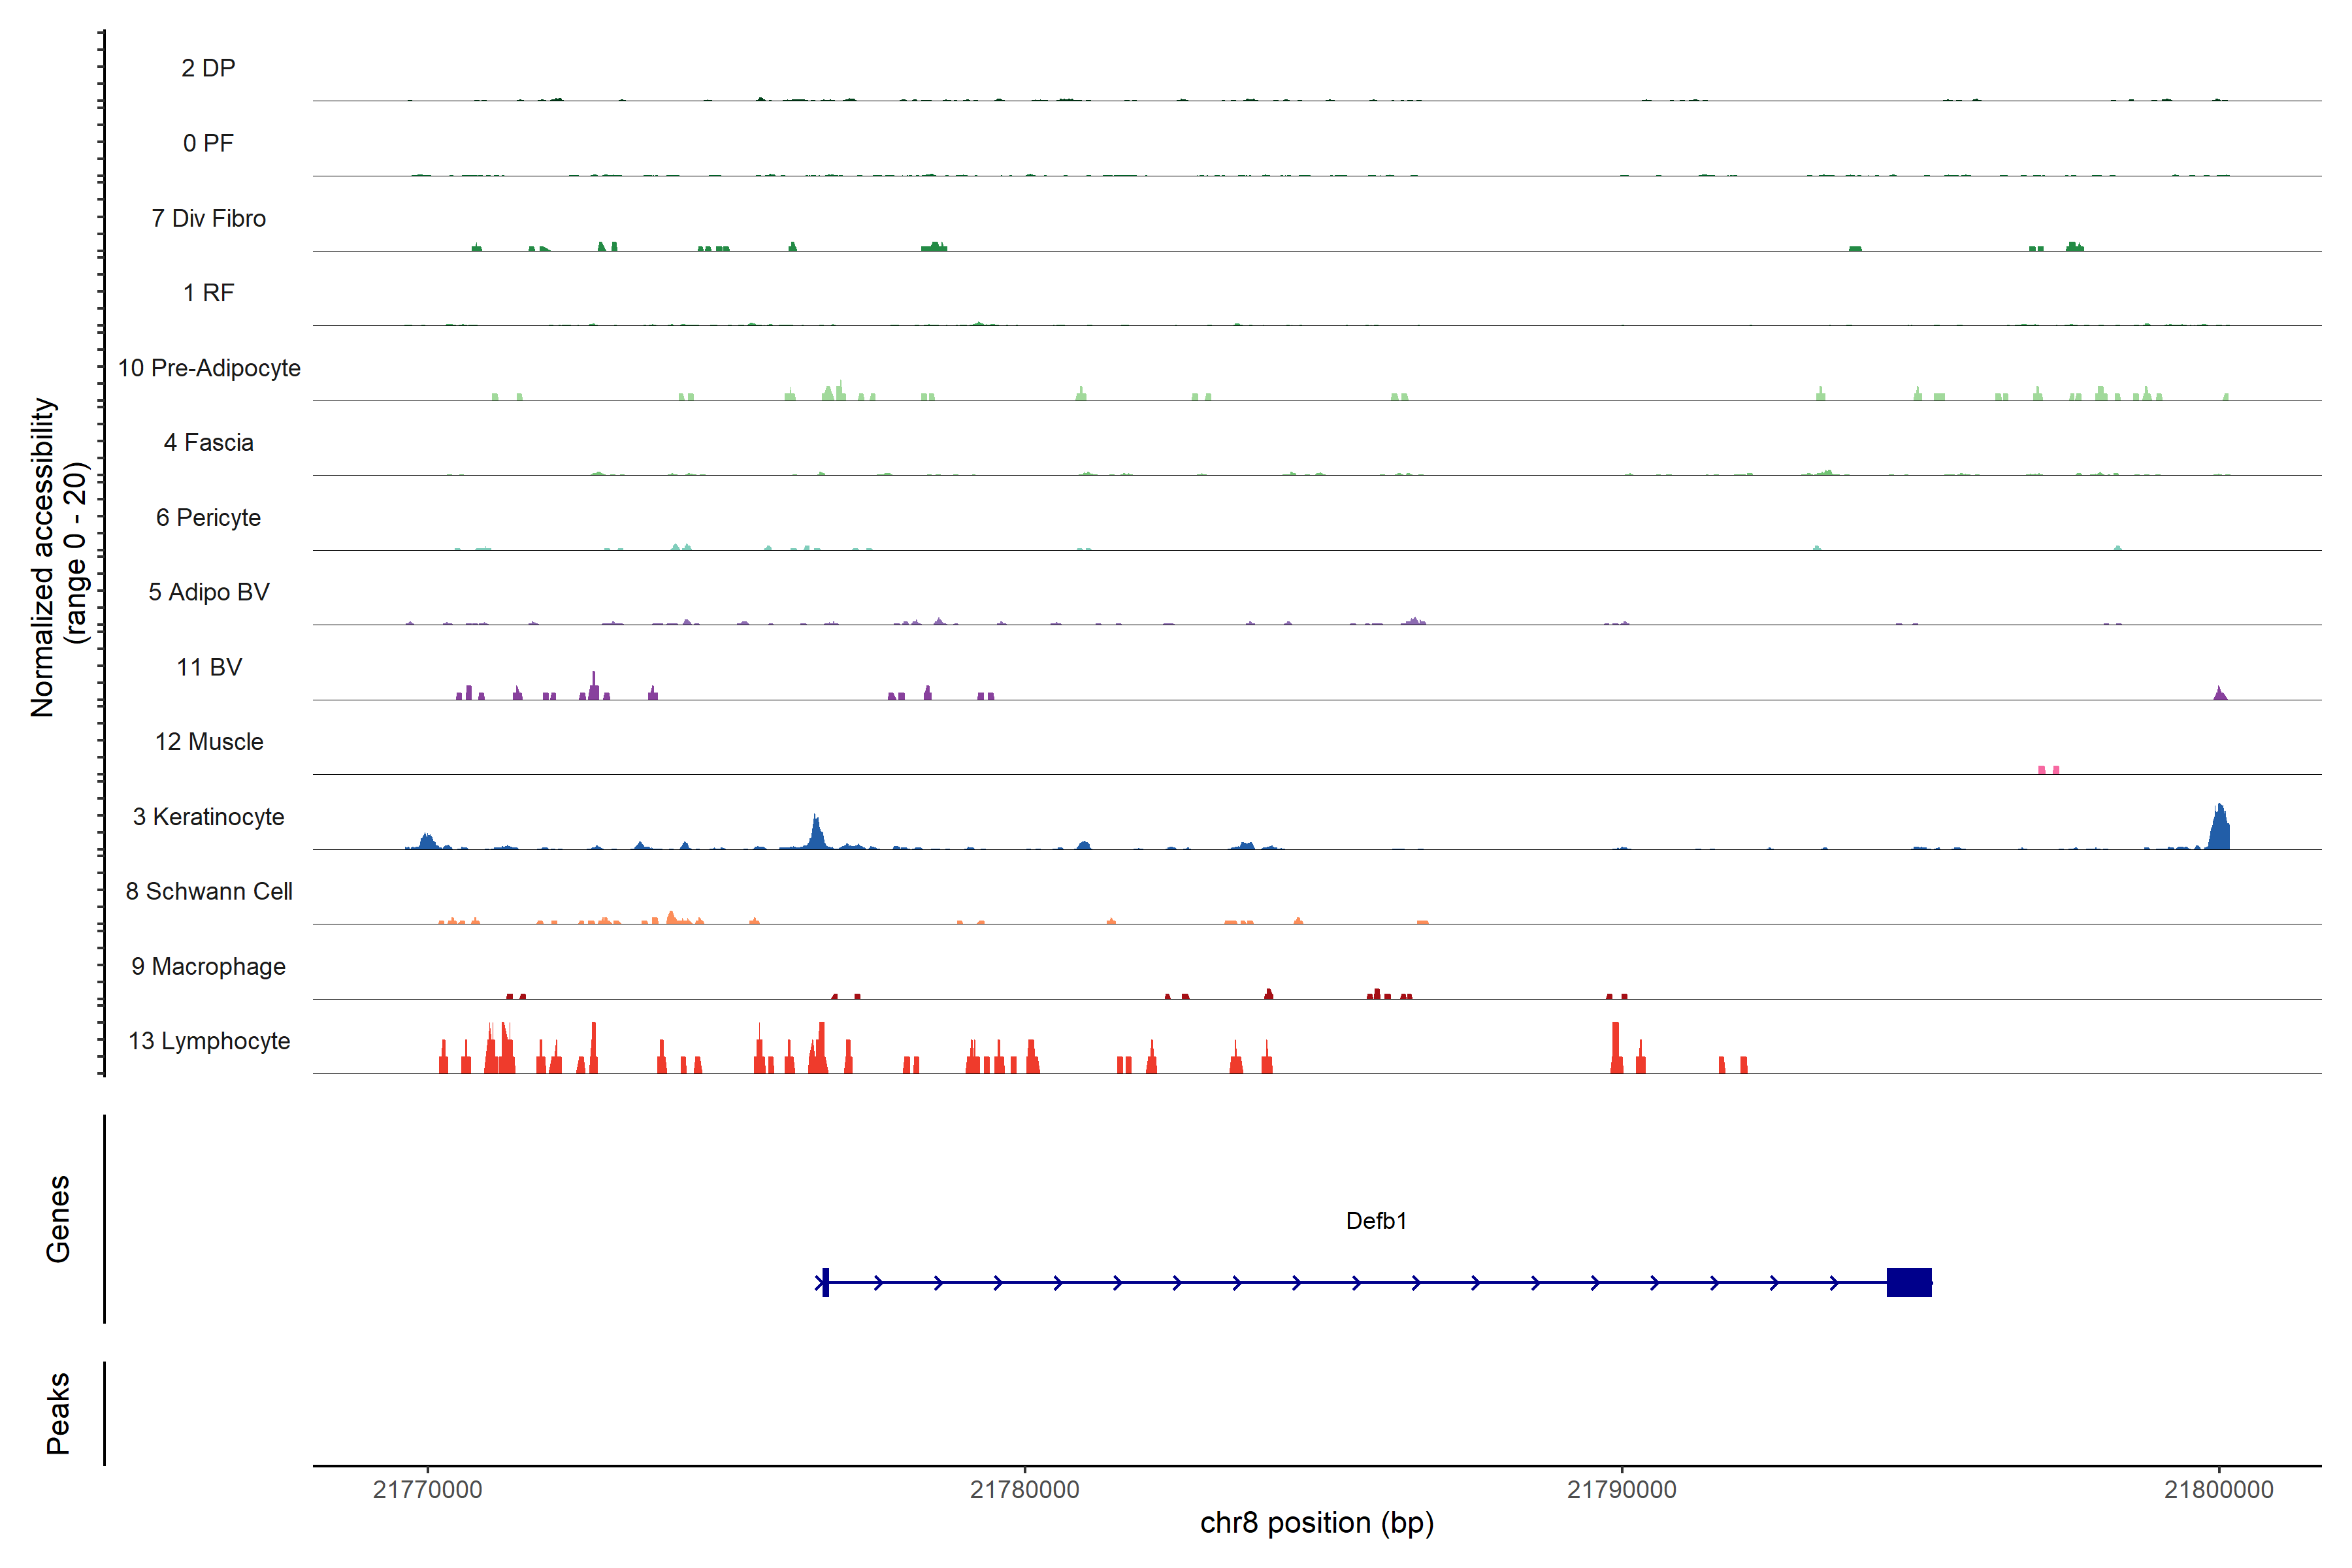Click the large Defb1 exon block at the right end
This screenshot has height=1568, width=2352.
point(1908,1282)
